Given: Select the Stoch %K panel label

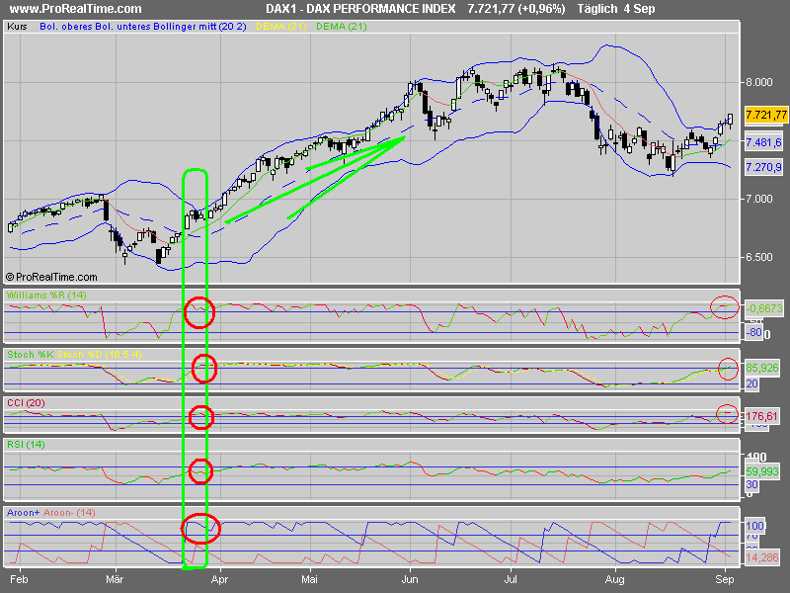Looking at the screenshot, I should (x=31, y=355).
